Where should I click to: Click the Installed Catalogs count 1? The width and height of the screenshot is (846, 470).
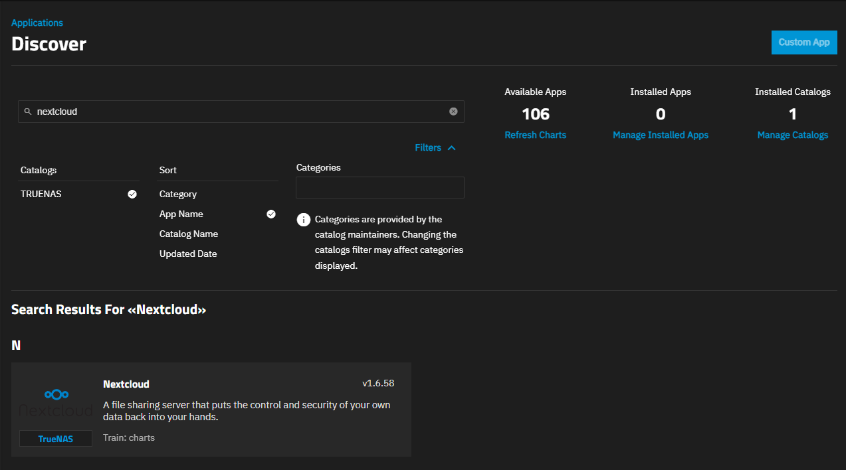pyautogui.click(x=793, y=114)
